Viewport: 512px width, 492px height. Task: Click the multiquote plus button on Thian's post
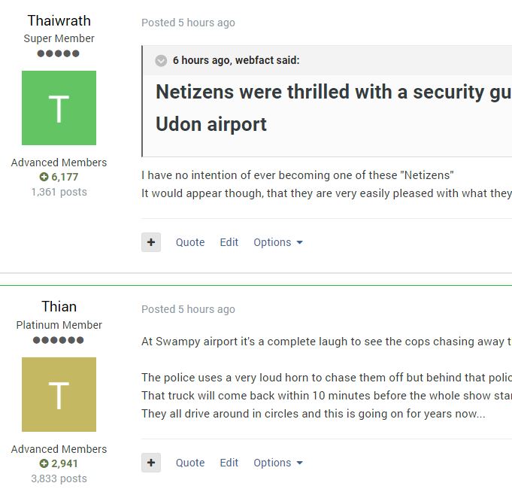(151, 463)
